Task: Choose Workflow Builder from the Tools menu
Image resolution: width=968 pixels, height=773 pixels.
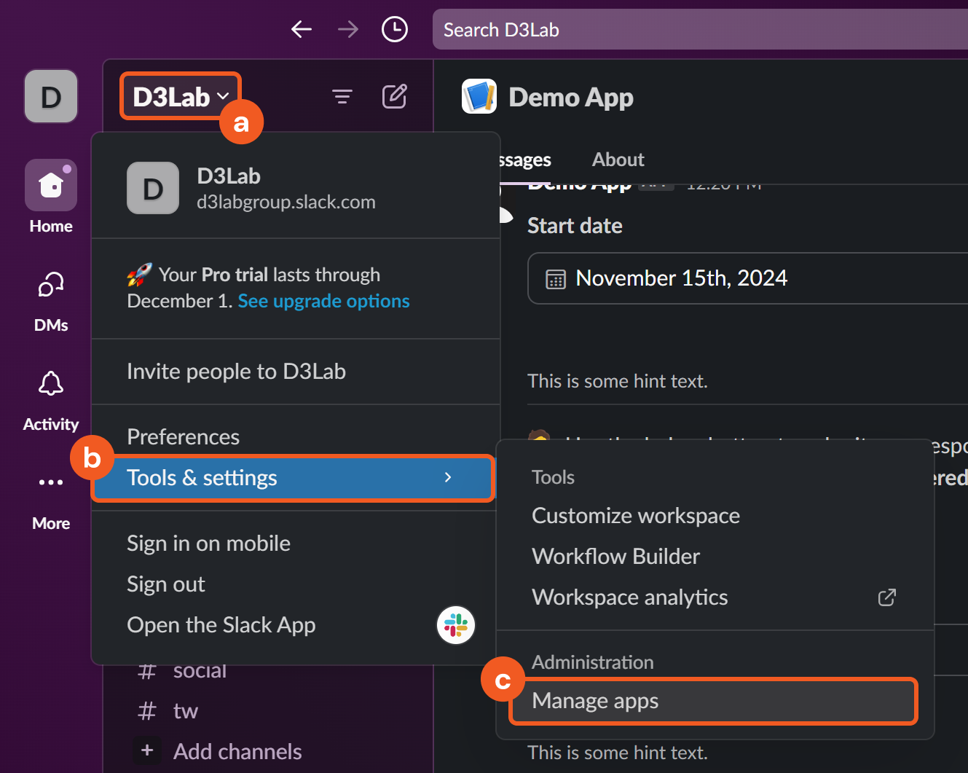Action: tap(616, 557)
